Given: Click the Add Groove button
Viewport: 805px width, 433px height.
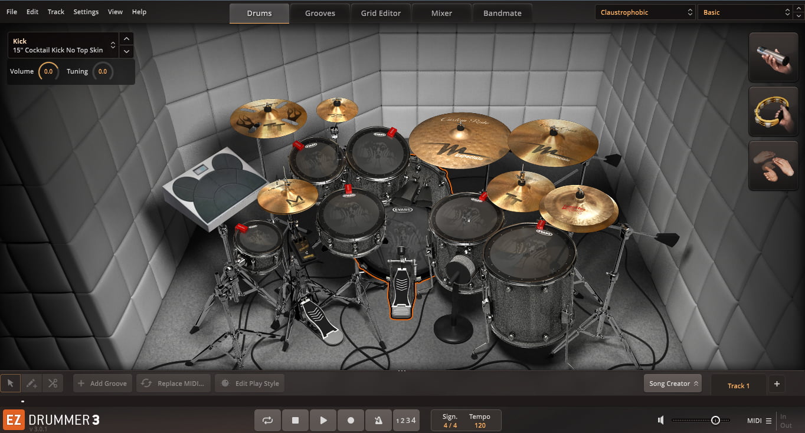Looking at the screenshot, I should (x=103, y=384).
